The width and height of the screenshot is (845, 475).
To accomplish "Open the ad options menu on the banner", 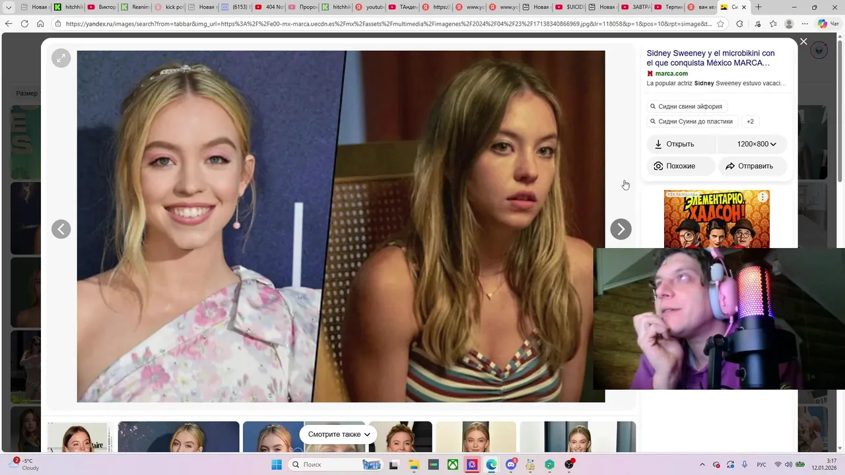I will (x=762, y=197).
